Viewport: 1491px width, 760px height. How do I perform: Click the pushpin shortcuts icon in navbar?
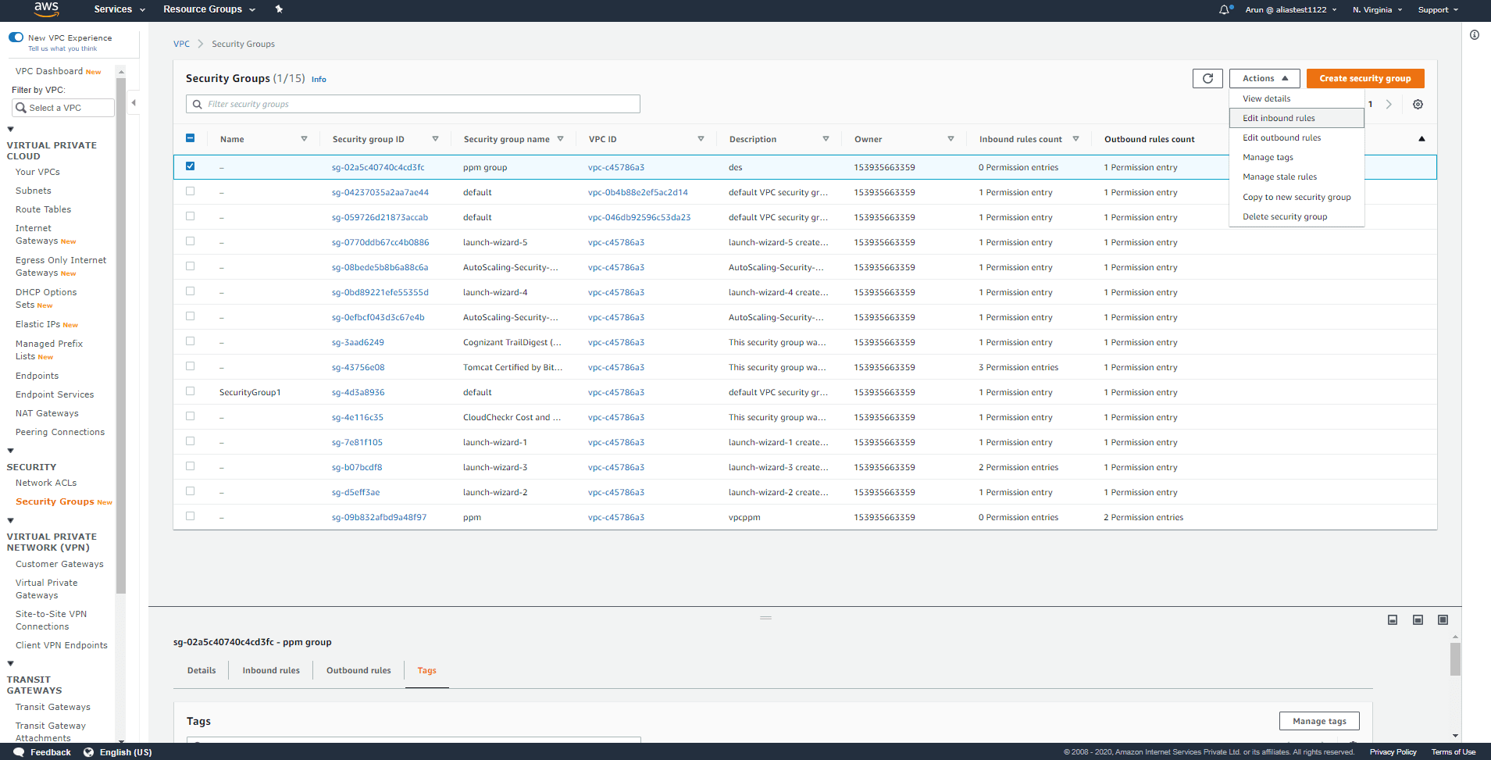pos(279,9)
